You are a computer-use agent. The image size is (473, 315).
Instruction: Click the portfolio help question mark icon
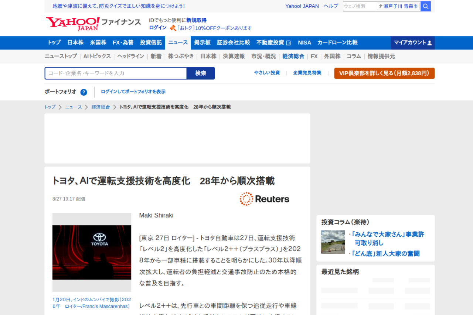[x=84, y=92]
